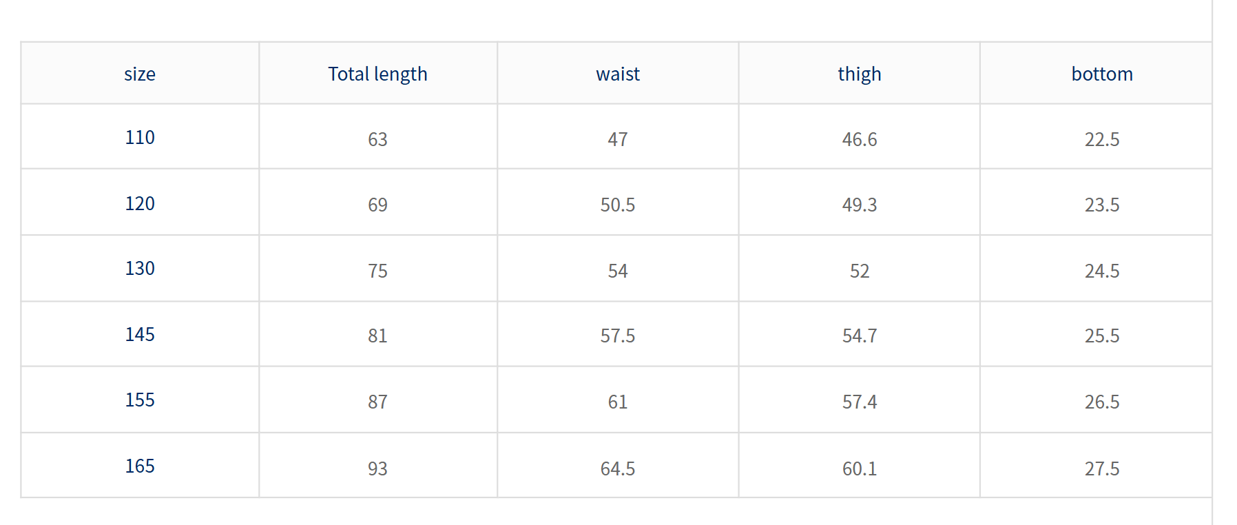
Task: Click the size 130 row label
Action: pyautogui.click(x=140, y=269)
